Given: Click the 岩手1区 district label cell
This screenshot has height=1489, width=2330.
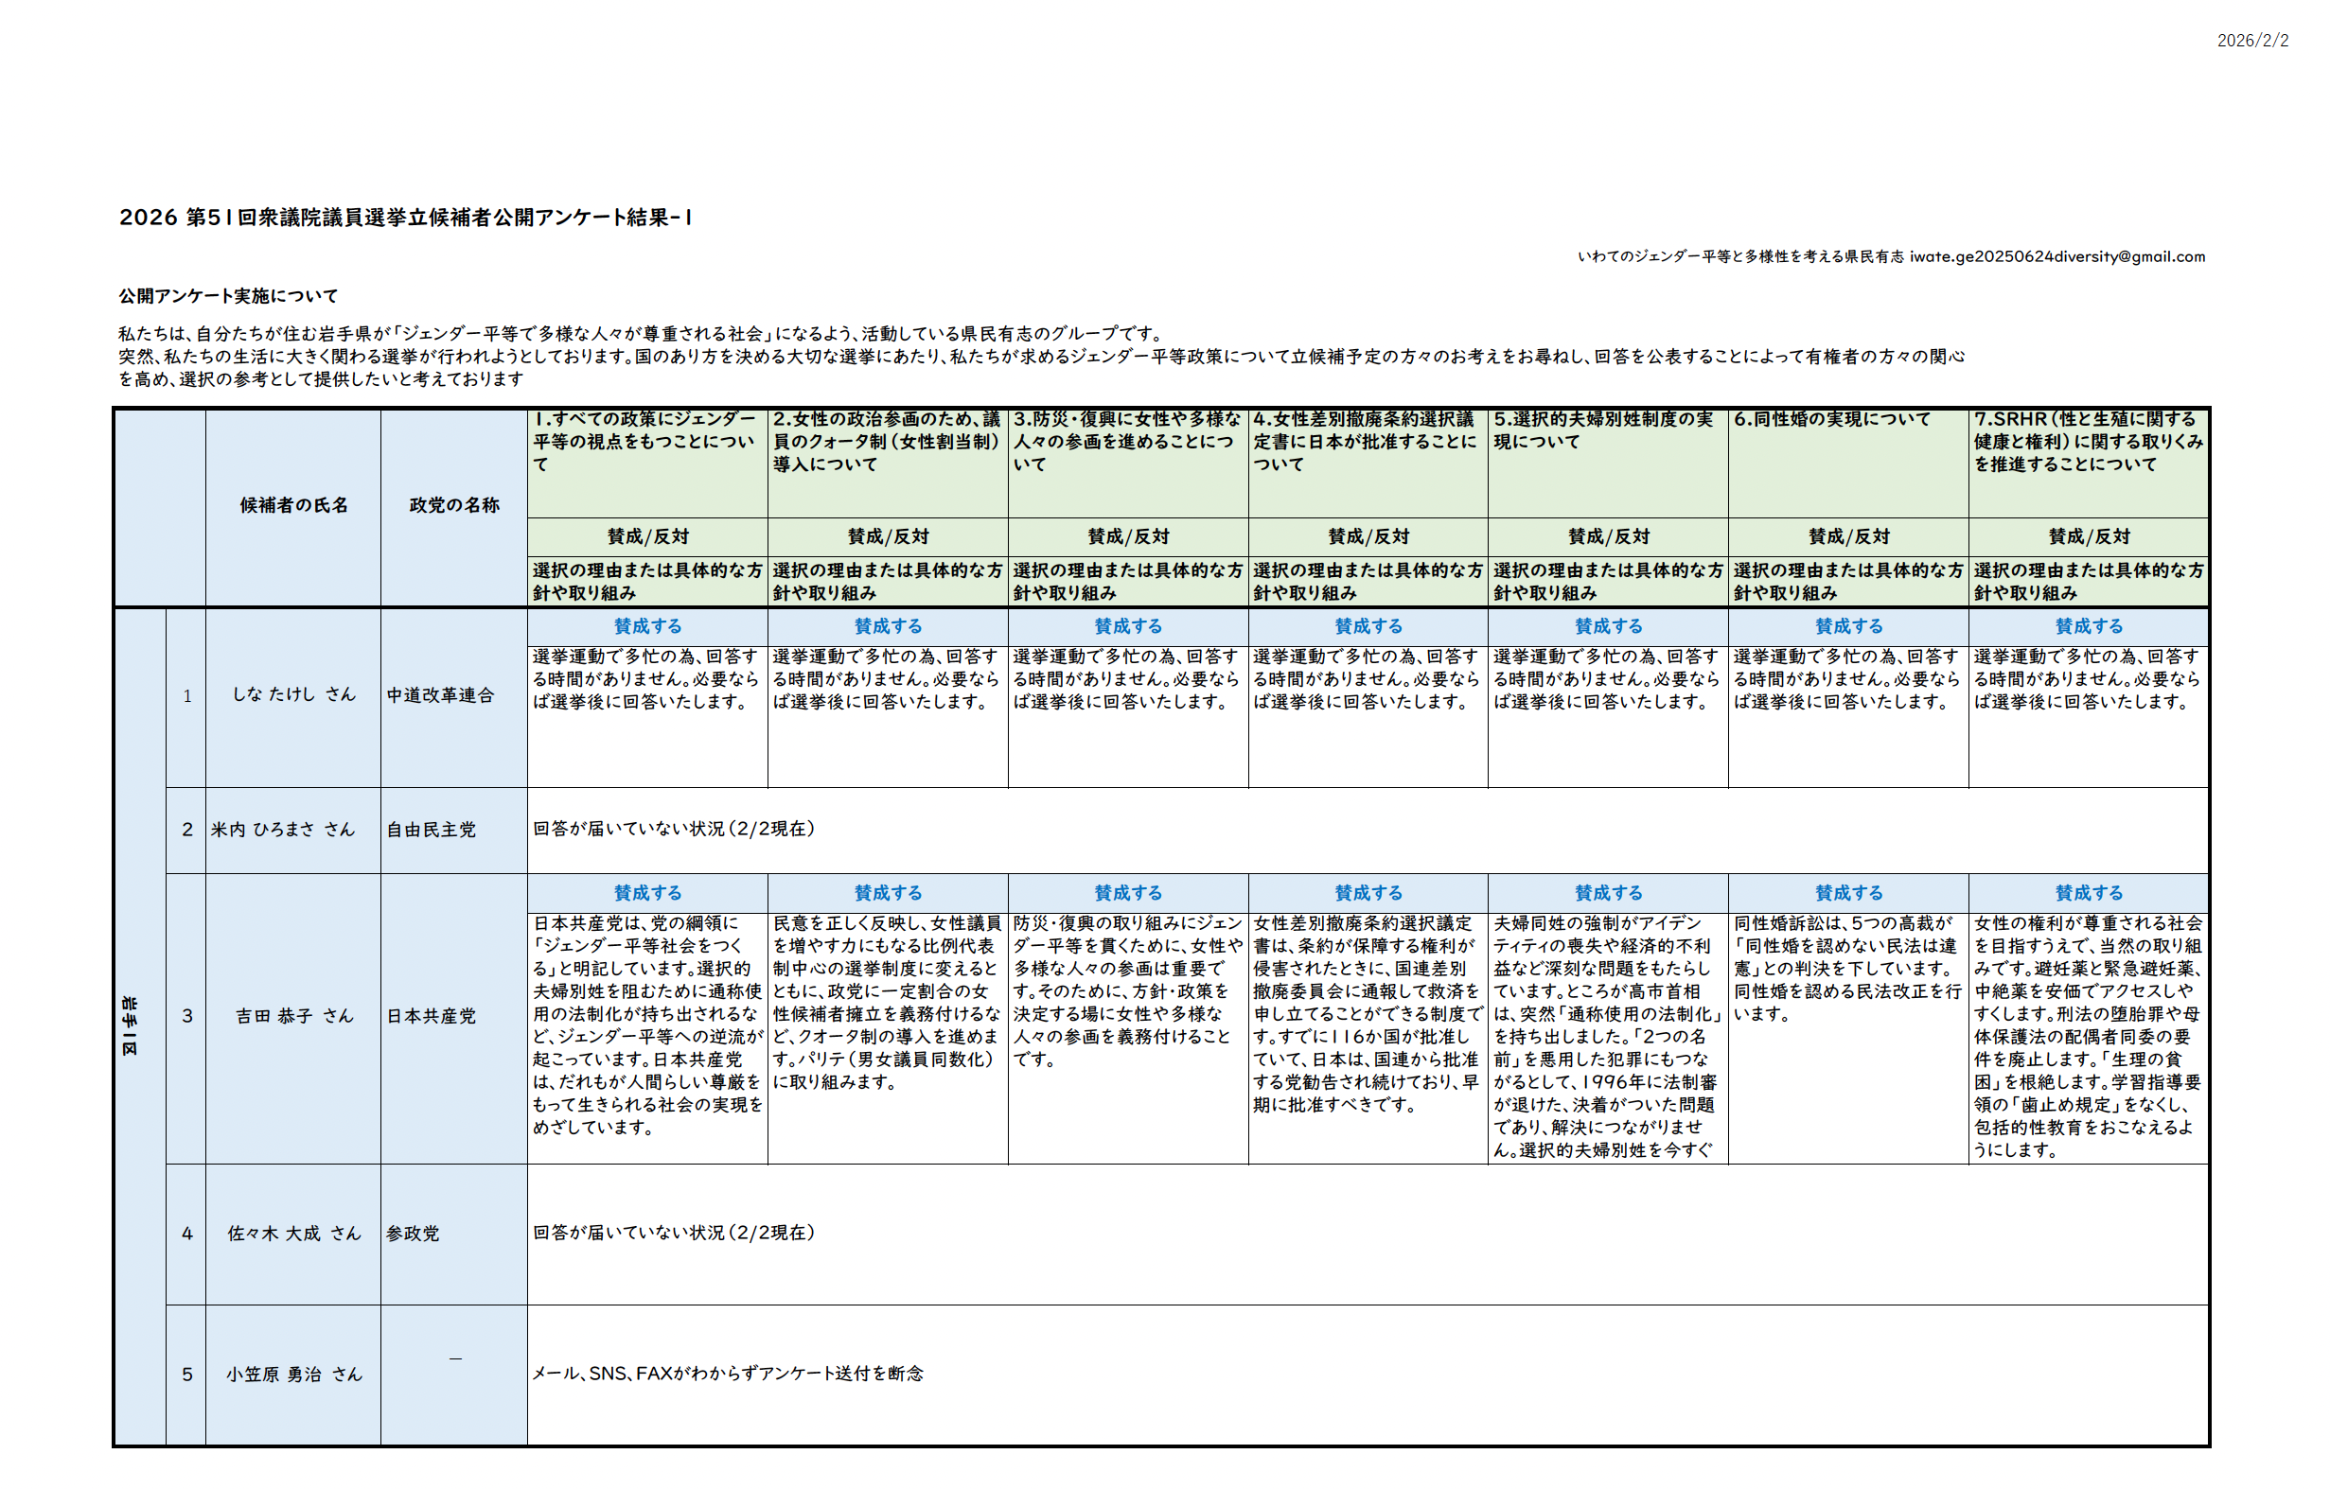Looking at the screenshot, I should point(130,1025).
